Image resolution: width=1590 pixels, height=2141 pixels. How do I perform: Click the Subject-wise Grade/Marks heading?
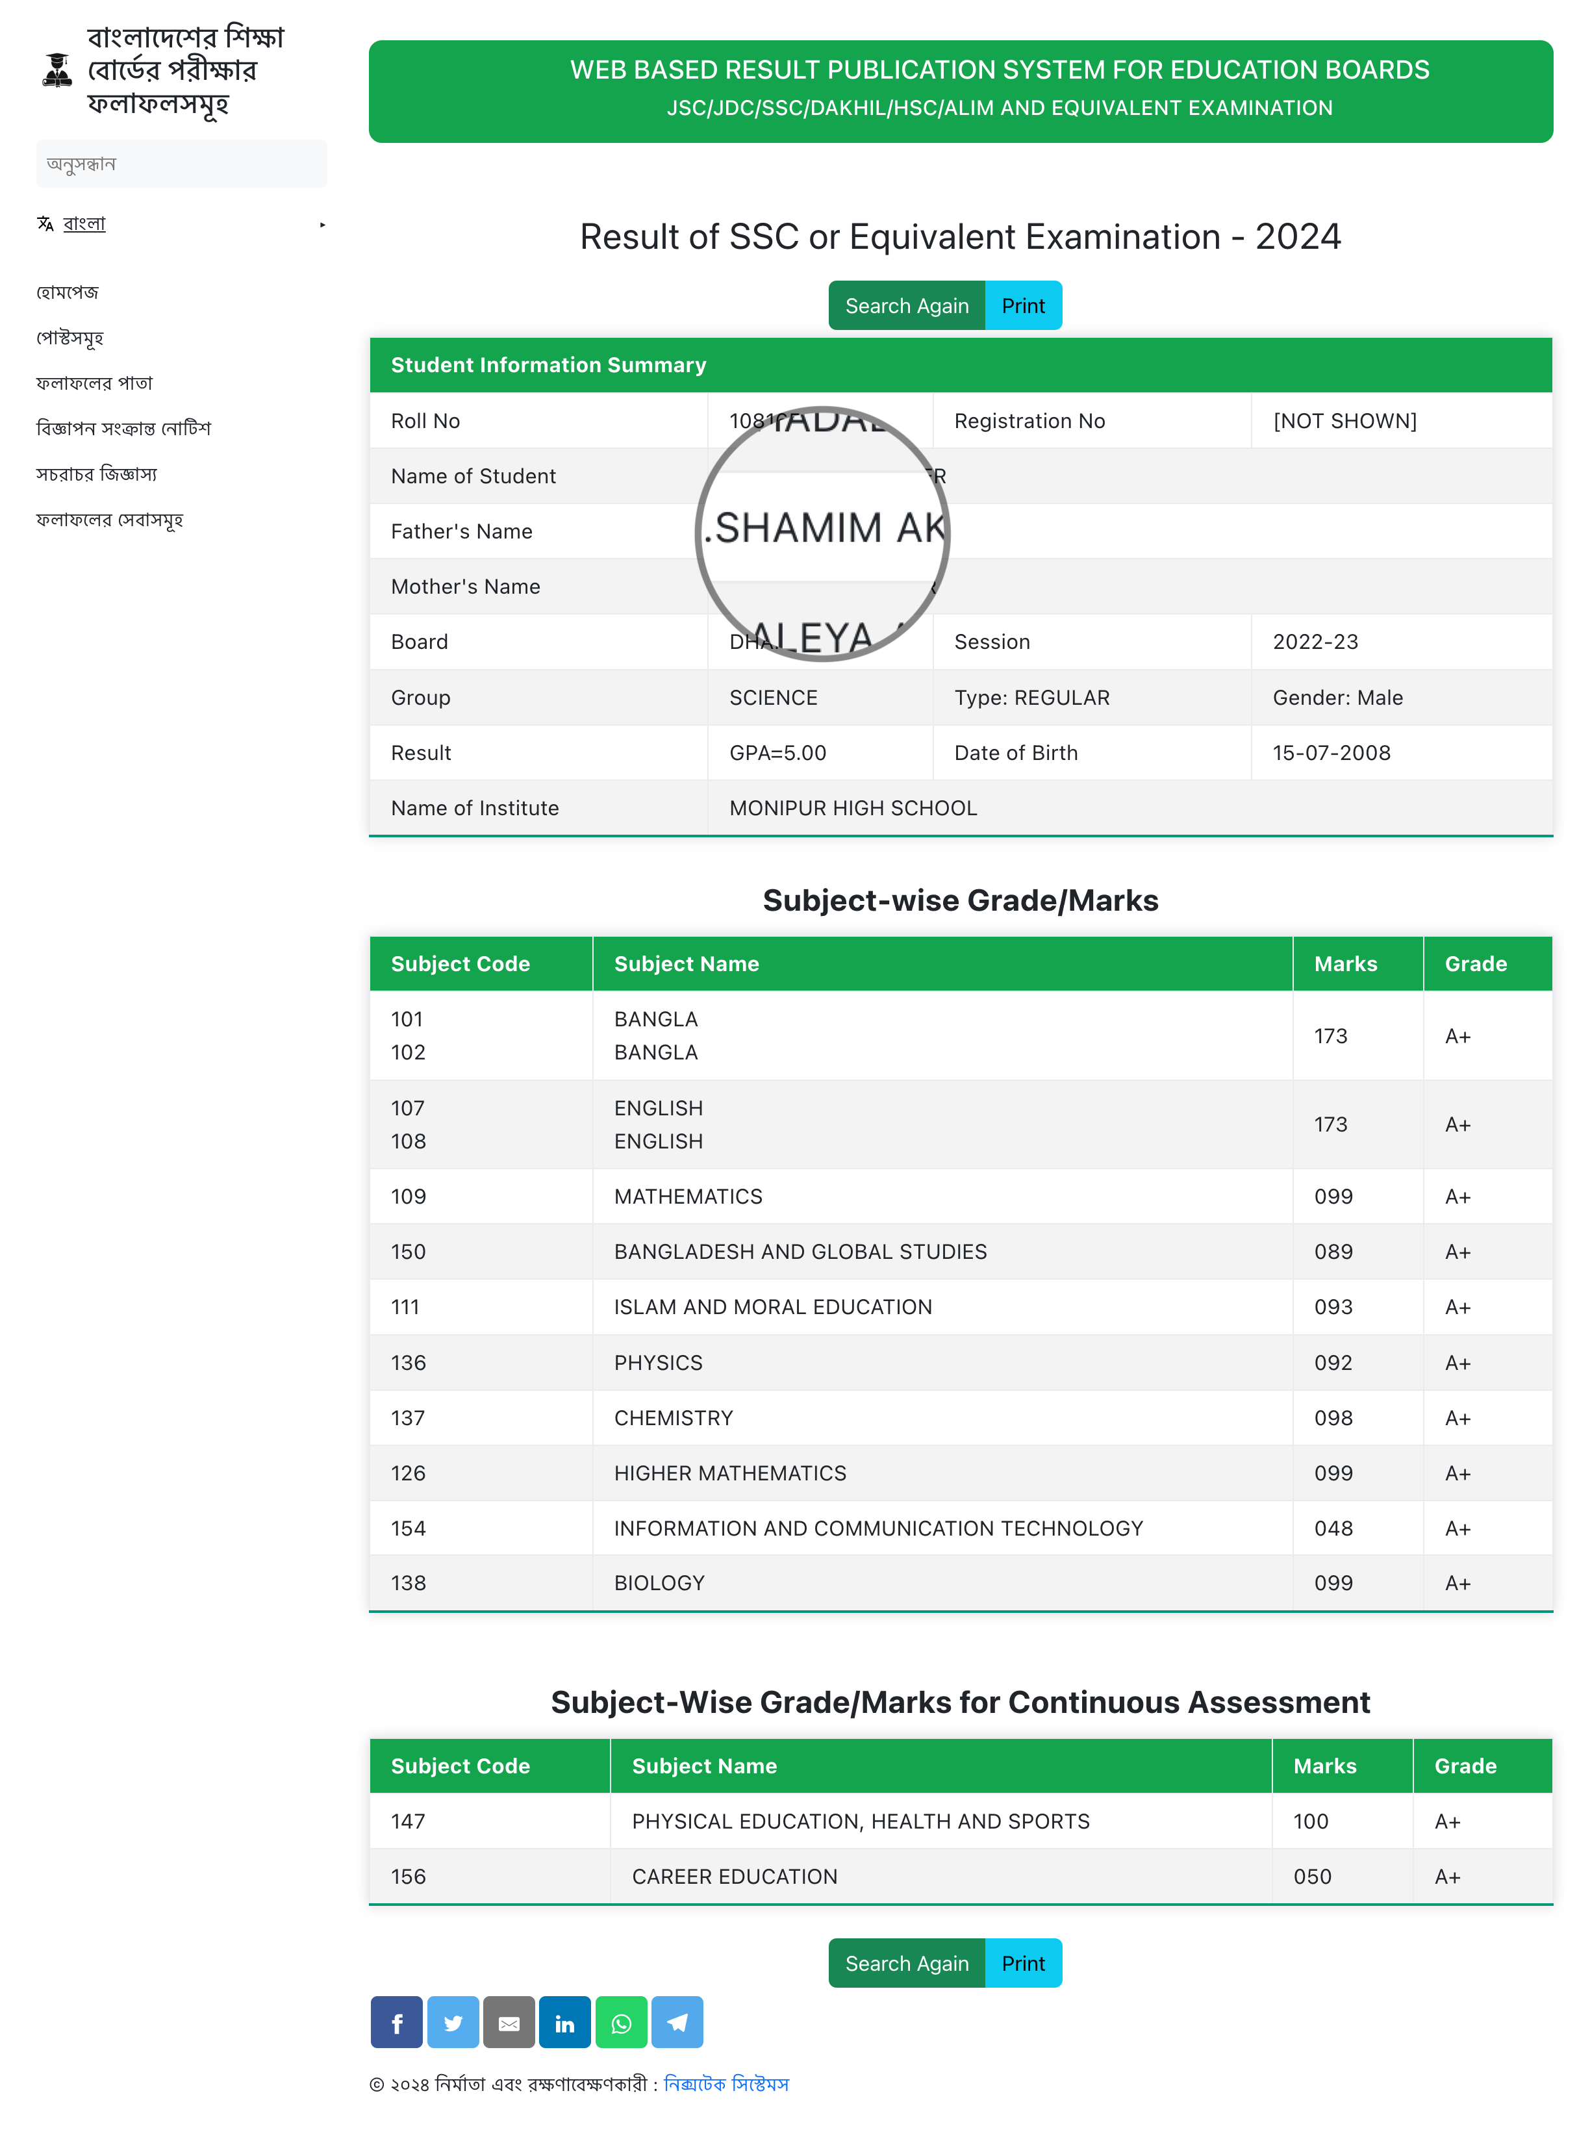click(x=961, y=900)
